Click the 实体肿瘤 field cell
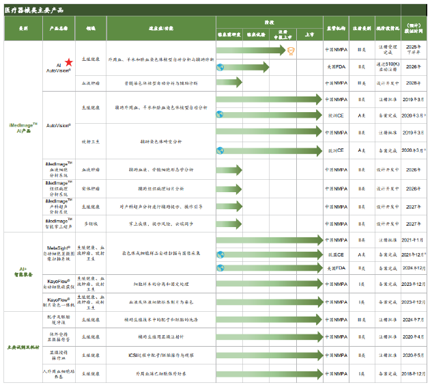430x385 pixels. coord(91,189)
